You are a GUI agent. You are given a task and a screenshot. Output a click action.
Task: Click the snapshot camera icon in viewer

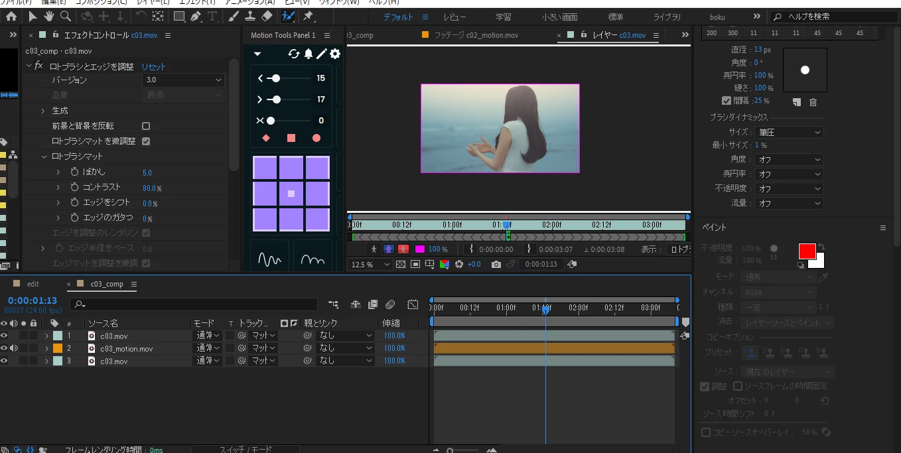tap(496, 264)
